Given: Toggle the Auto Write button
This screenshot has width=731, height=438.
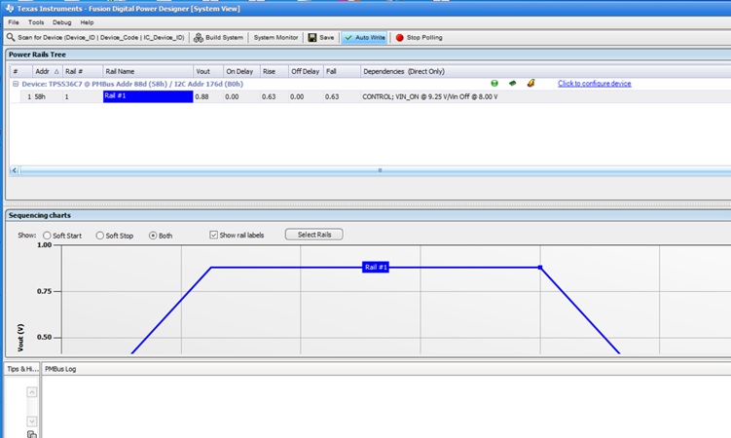Looking at the screenshot, I should point(364,38).
